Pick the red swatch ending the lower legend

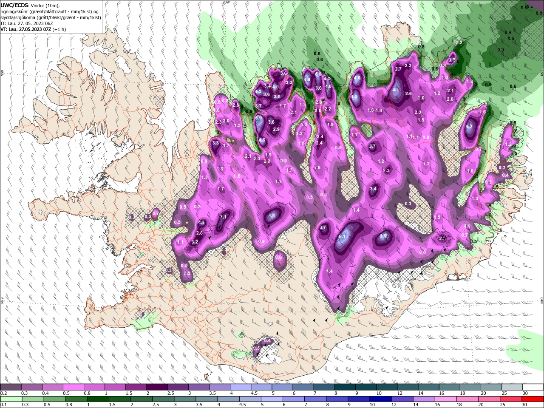tap(533, 399)
